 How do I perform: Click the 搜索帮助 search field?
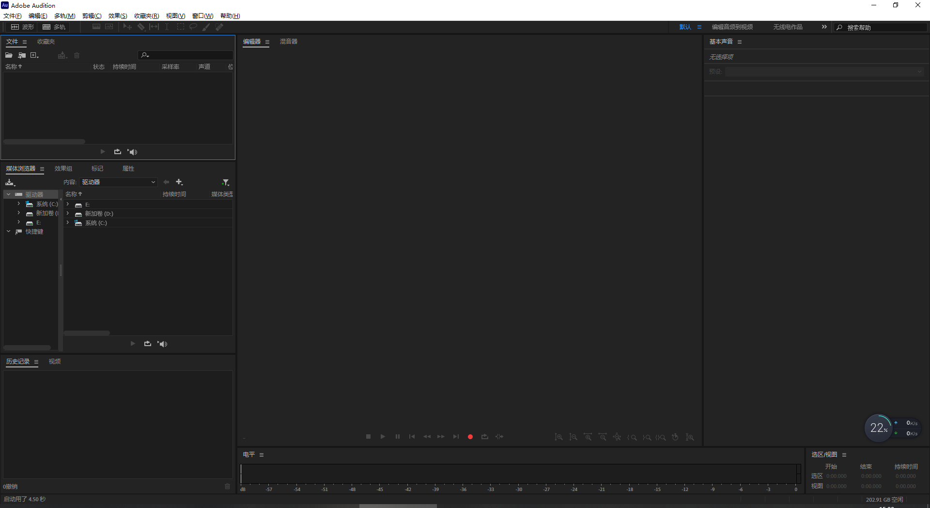pyautogui.click(x=884, y=28)
